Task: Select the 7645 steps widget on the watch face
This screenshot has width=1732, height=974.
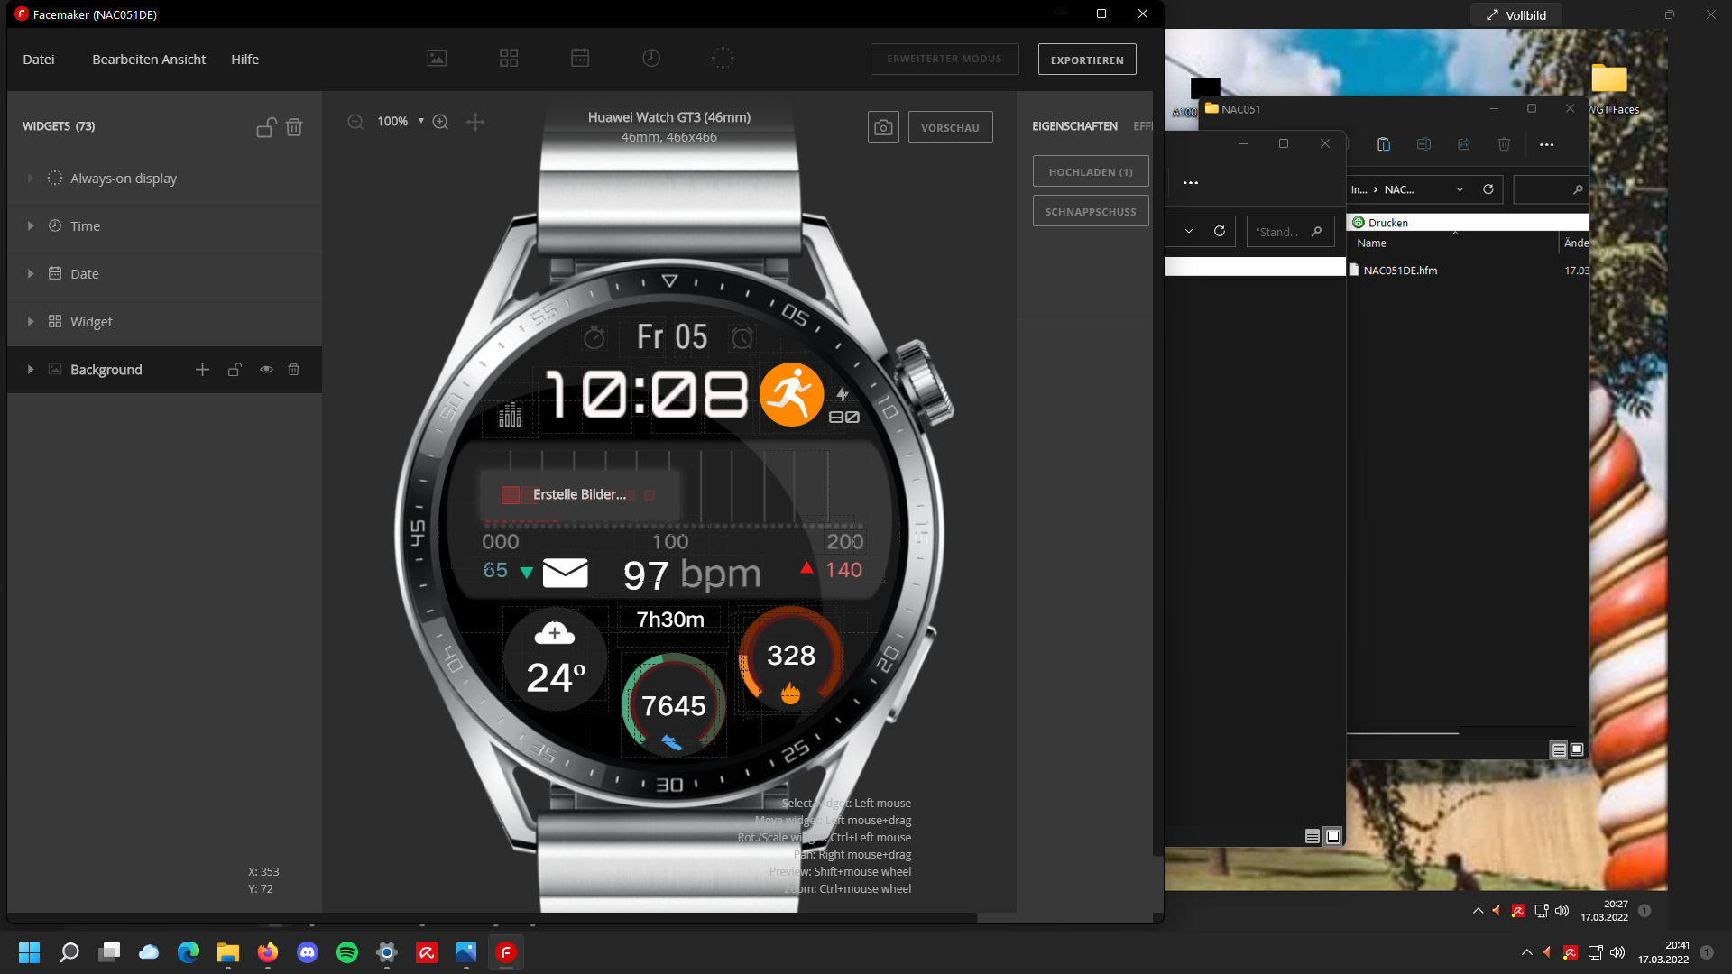Action: (673, 705)
